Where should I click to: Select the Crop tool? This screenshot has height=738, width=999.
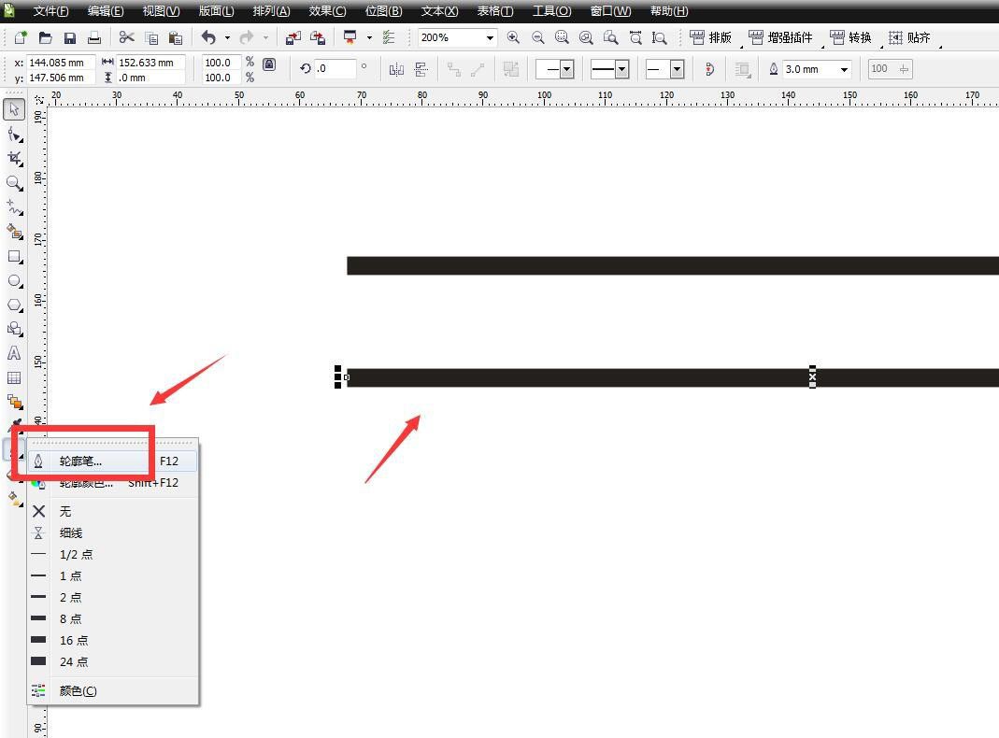tap(14, 159)
